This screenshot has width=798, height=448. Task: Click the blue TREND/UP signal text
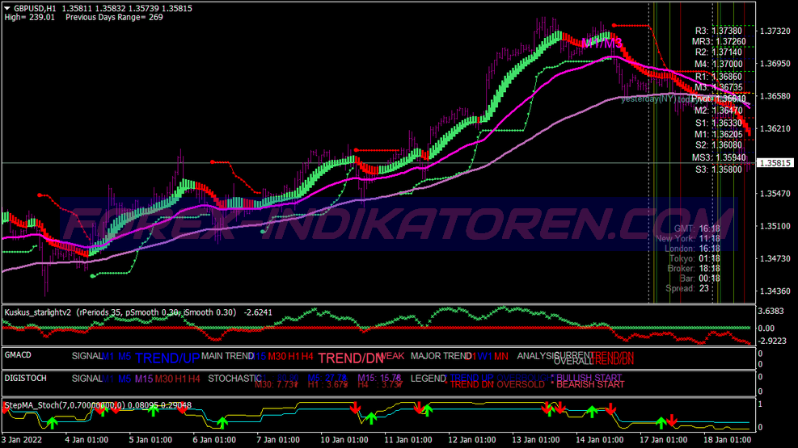tap(167, 358)
